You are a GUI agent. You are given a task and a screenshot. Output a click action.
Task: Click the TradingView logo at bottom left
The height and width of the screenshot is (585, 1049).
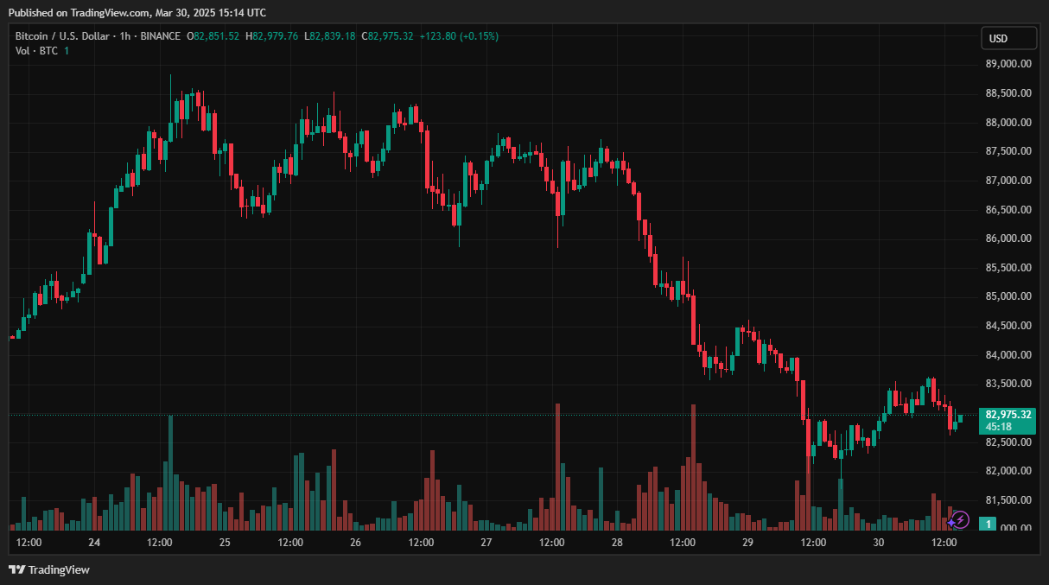coord(49,569)
